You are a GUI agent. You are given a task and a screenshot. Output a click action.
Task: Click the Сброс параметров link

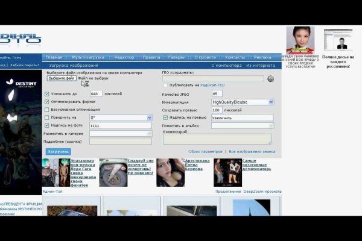(206, 152)
